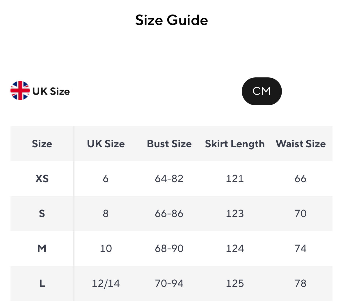Viewport: 343px width, 307px height.
Task: Click the Size Guide heading
Action: 171,20
